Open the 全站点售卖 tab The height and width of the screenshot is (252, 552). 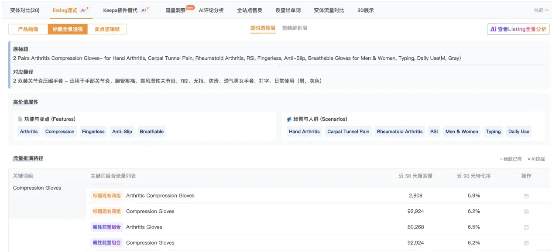(250, 10)
